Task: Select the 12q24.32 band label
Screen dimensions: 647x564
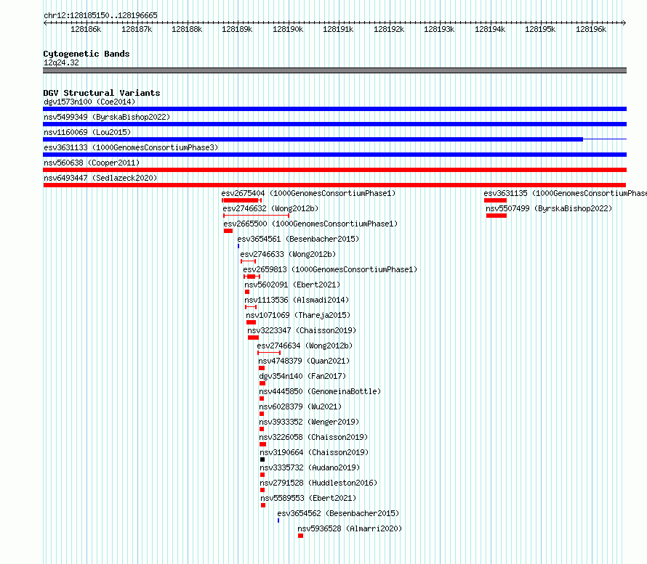Action: (x=61, y=62)
